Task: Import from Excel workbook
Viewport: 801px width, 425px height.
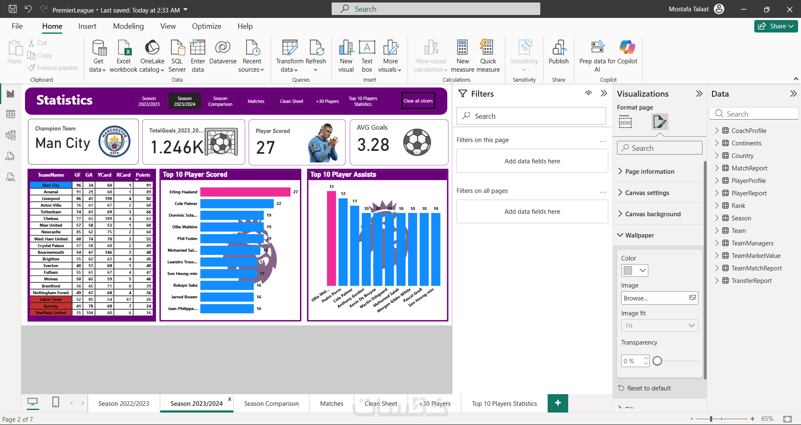Action: coord(123,56)
